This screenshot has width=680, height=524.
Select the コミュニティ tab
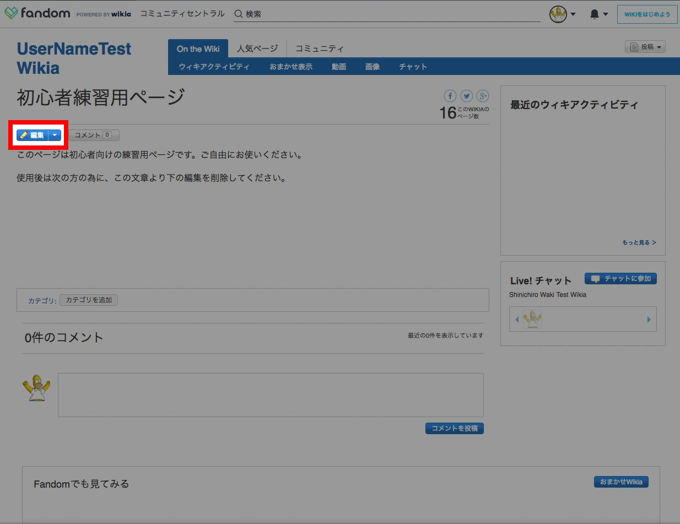320,49
